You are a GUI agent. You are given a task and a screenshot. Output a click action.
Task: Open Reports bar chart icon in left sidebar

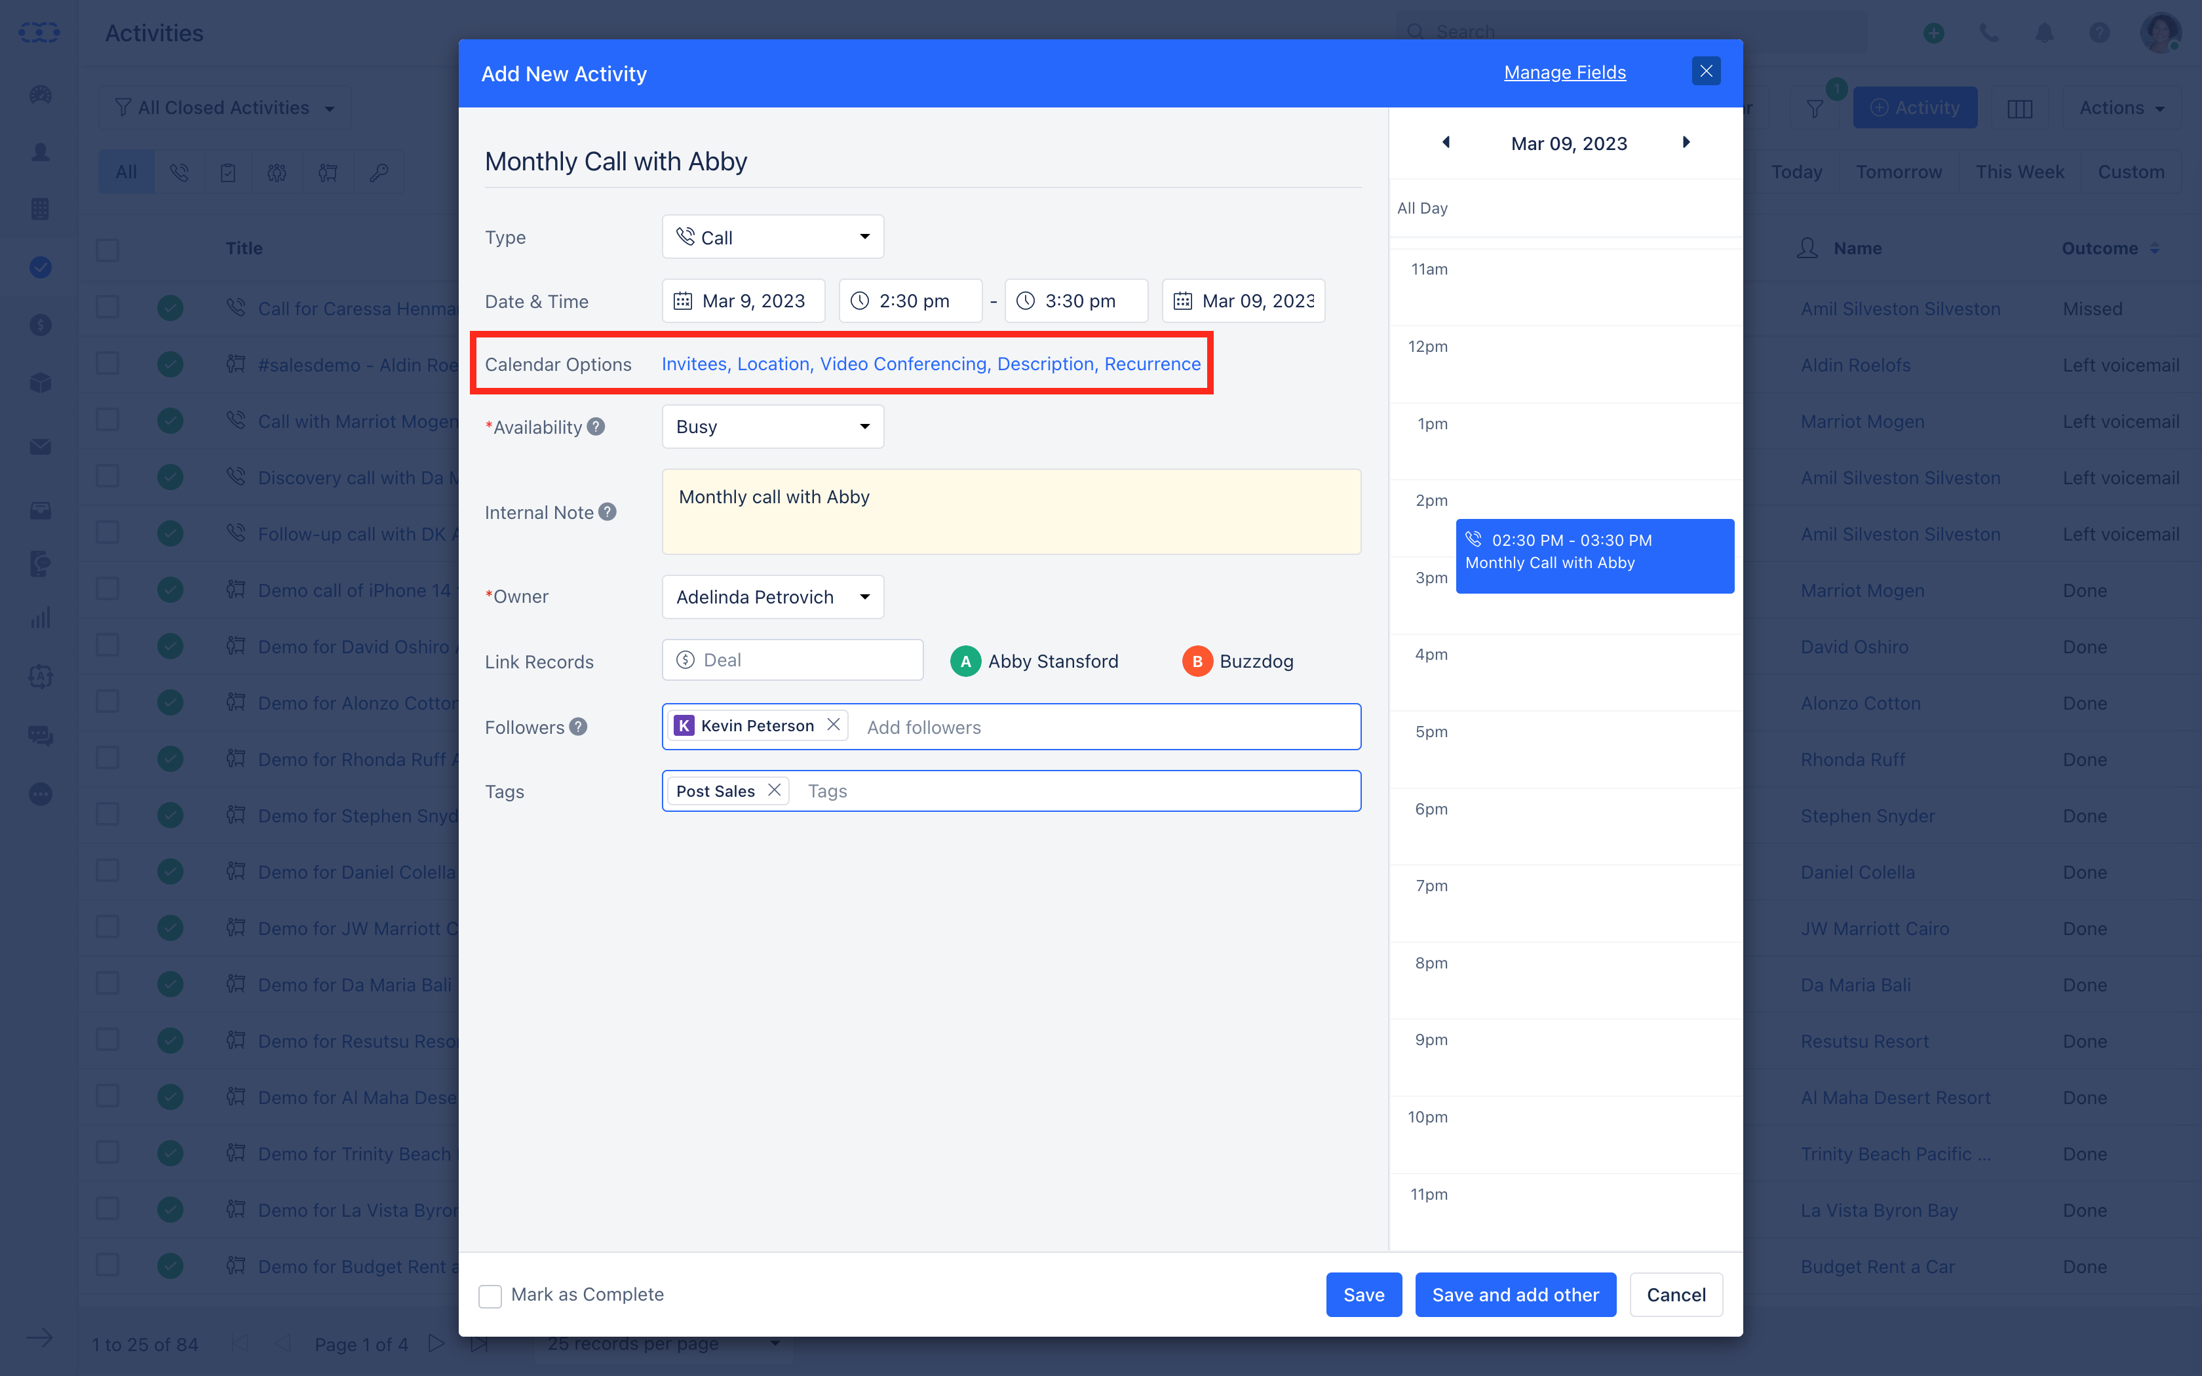(40, 619)
